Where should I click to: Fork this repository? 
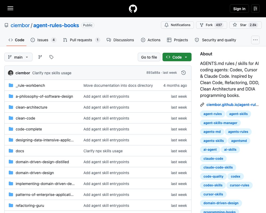coord(211,25)
